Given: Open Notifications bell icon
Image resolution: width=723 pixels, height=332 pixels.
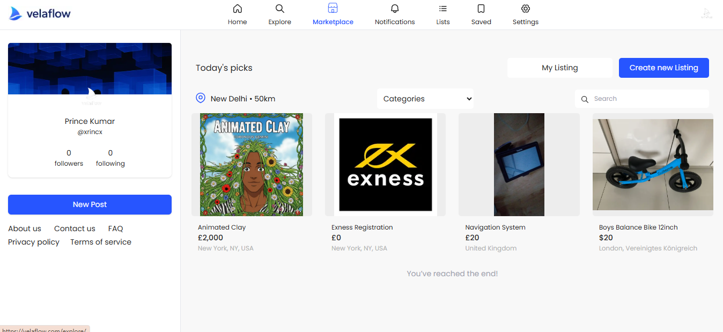Looking at the screenshot, I should [395, 9].
